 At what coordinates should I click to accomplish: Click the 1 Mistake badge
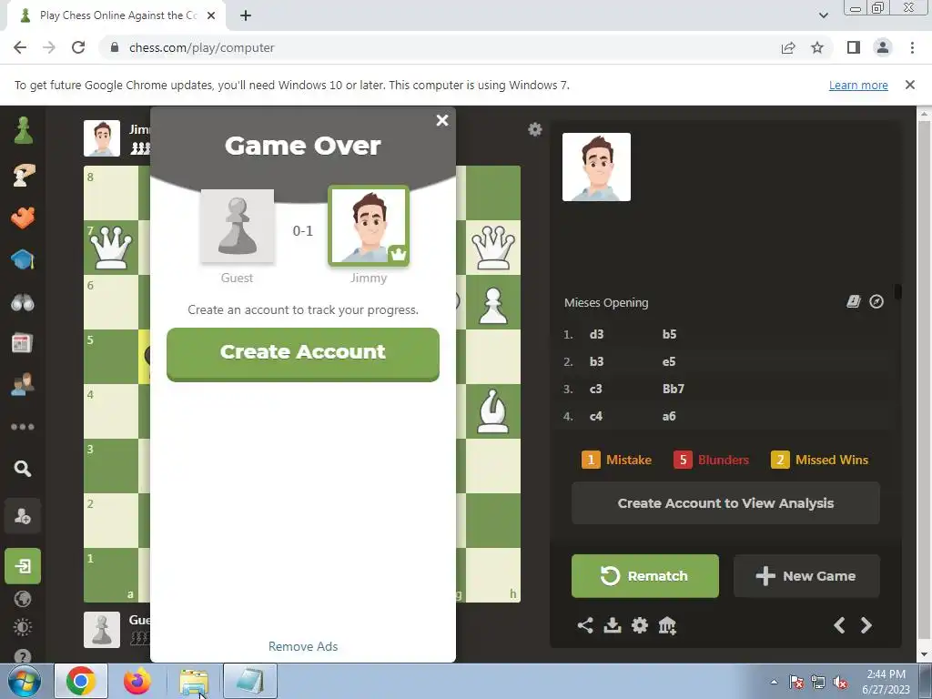[616, 460]
